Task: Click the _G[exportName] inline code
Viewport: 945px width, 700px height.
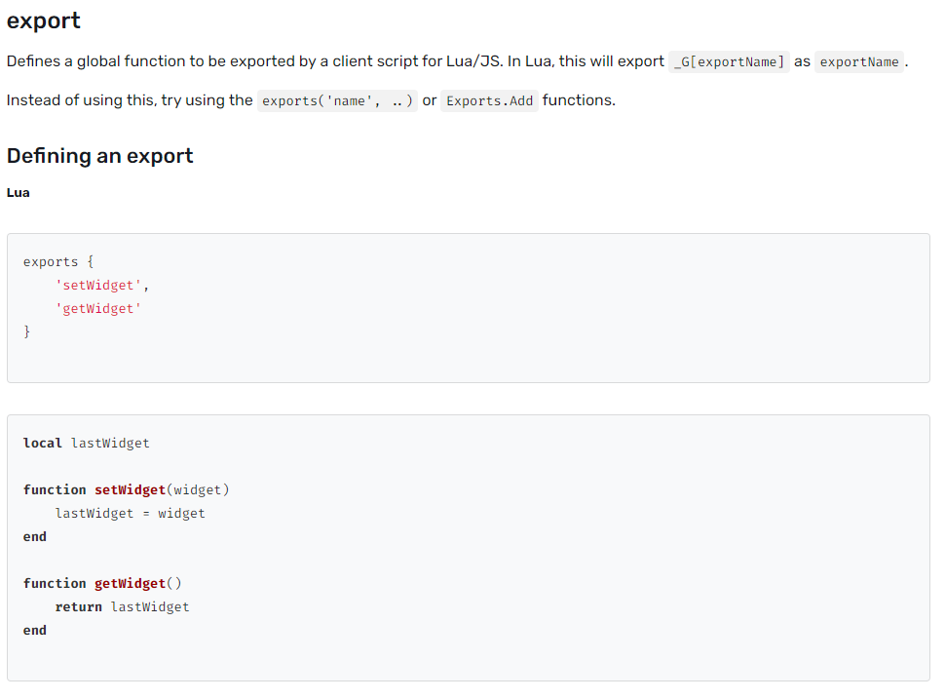Action: [729, 61]
